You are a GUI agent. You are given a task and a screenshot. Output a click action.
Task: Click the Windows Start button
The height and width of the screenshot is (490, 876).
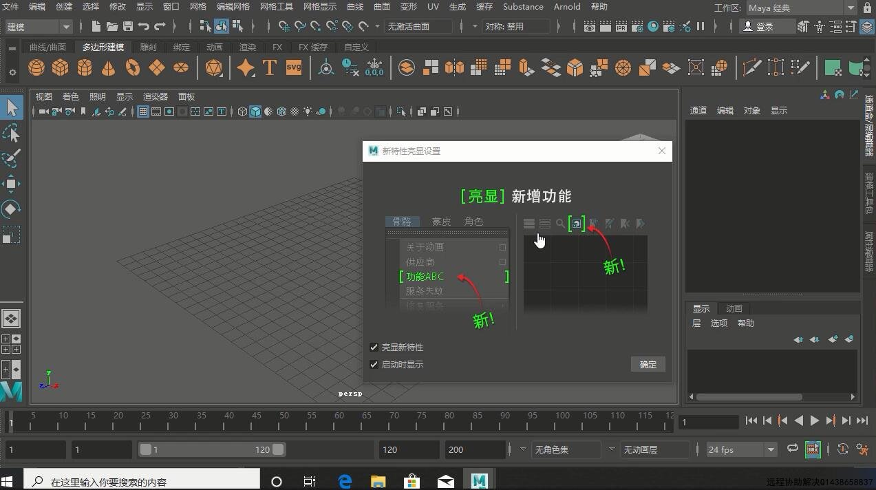(x=8, y=481)
